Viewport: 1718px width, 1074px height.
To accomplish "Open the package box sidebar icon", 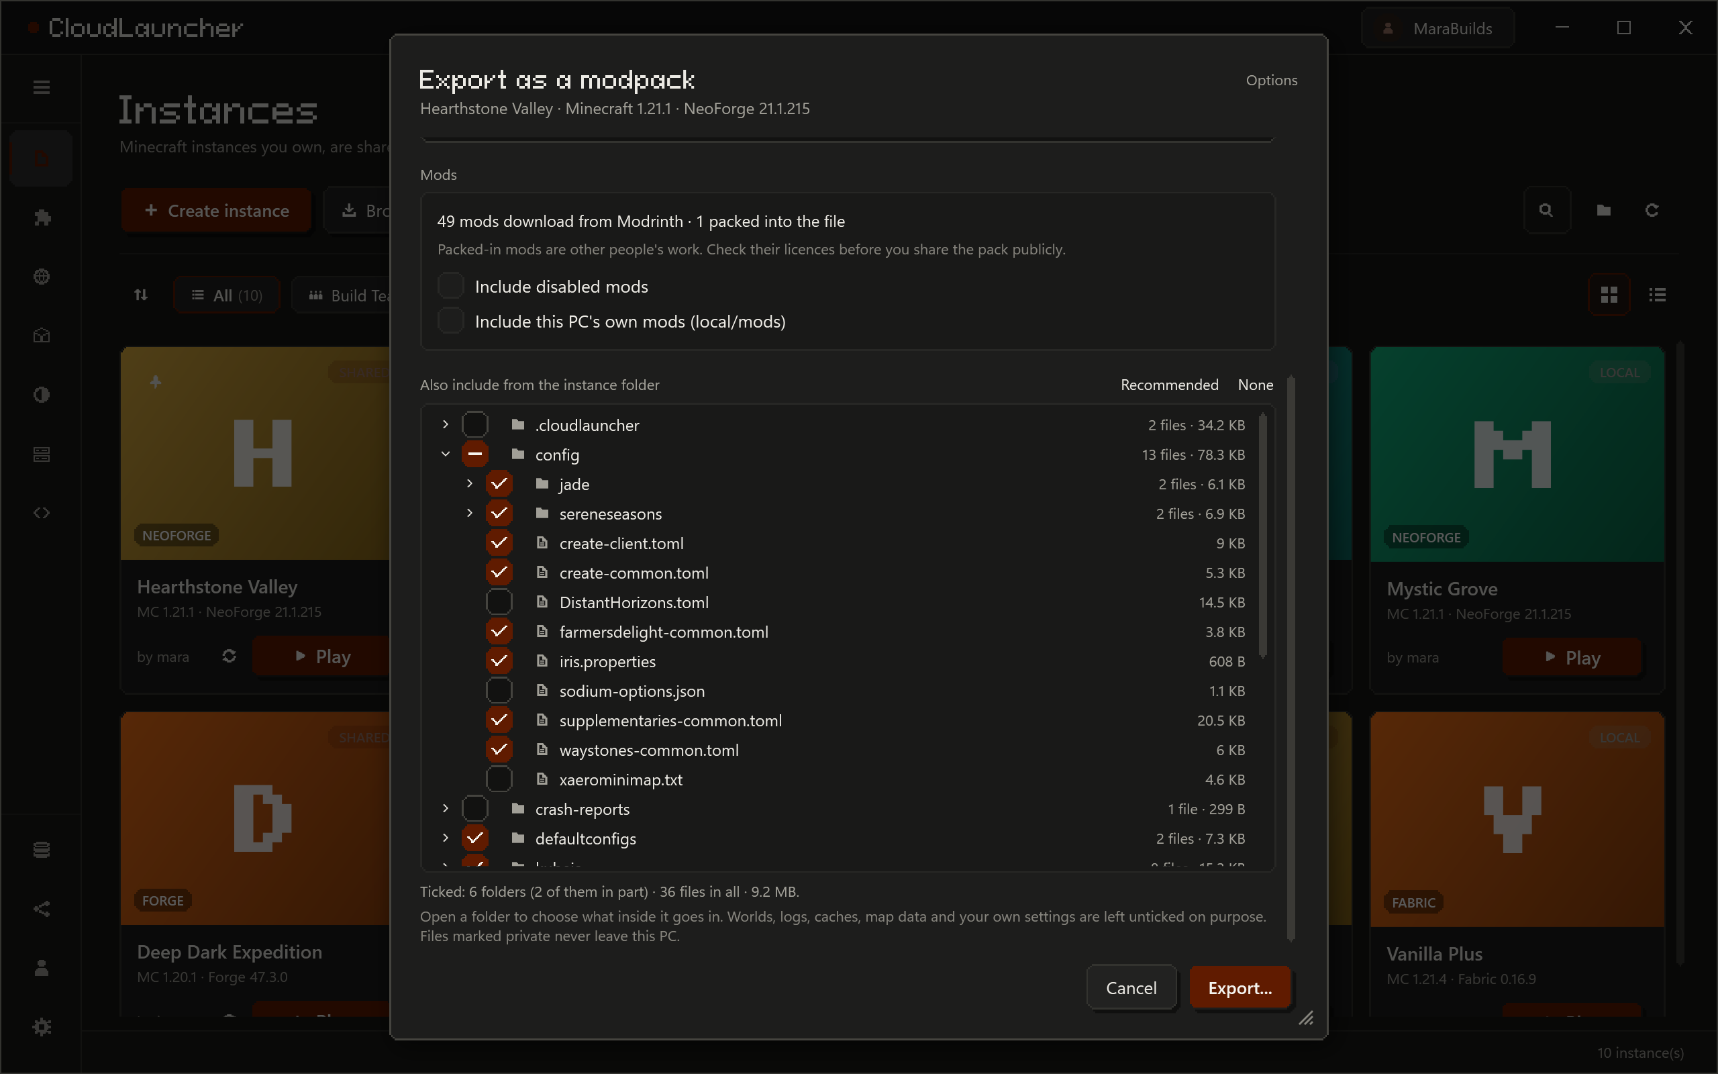I will 41,335.
